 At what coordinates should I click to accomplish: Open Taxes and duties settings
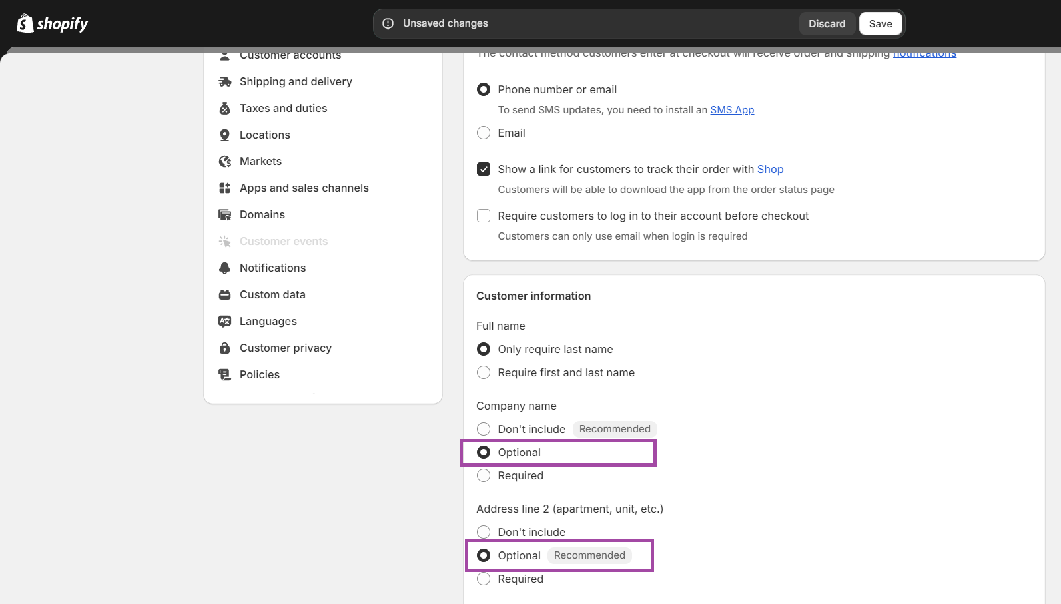click(x=283, y=109)
